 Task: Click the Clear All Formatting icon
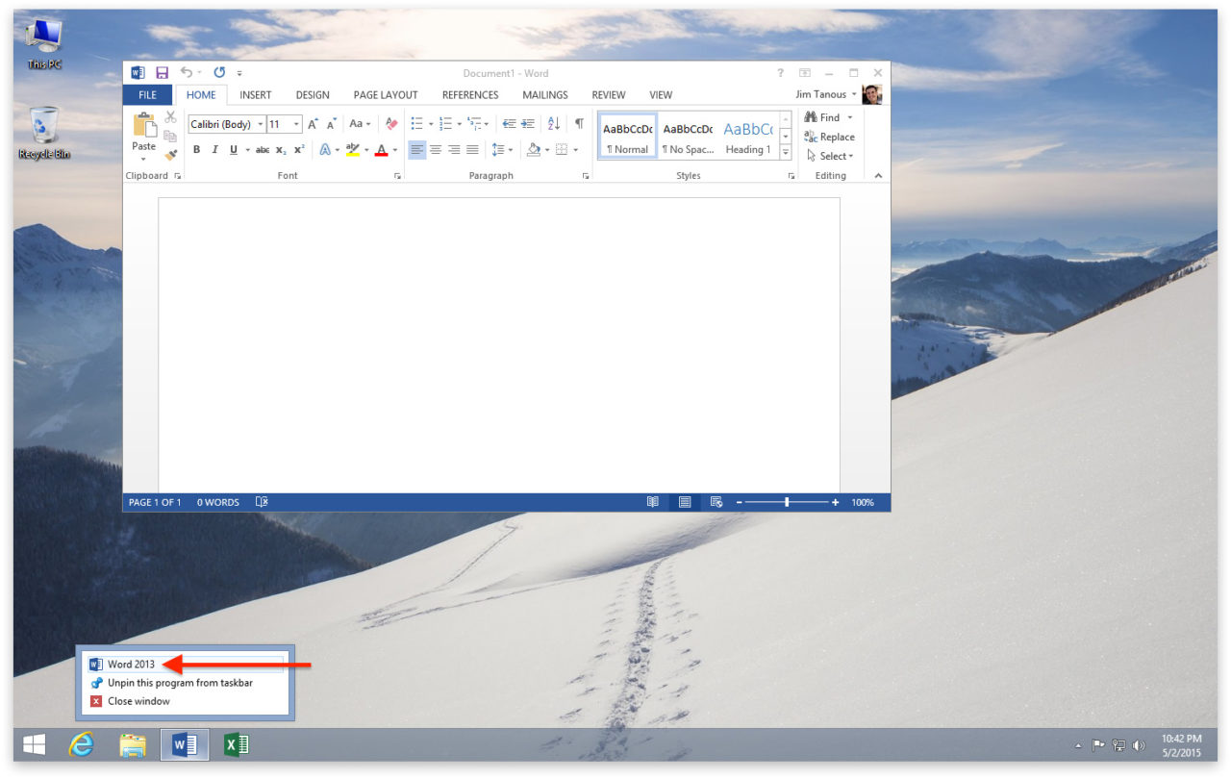(390, 123)
